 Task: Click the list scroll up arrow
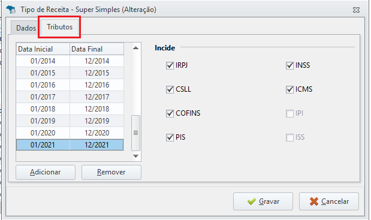pos(135,48)
